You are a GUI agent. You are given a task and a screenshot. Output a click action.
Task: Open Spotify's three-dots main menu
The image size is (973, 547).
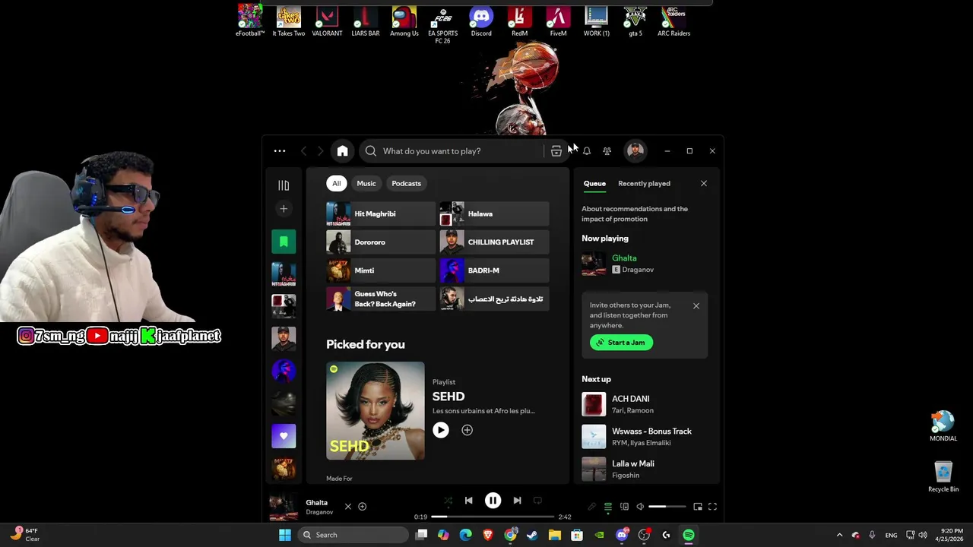[280, 151]
